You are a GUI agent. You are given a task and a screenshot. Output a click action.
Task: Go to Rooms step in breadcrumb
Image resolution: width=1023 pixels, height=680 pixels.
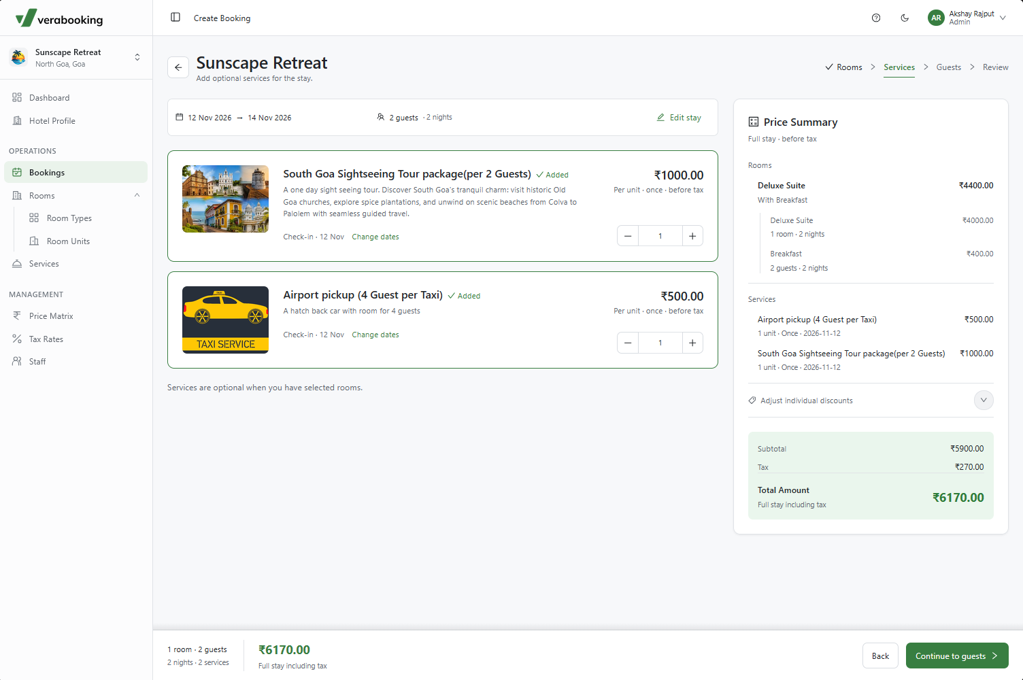coord(843,67)
